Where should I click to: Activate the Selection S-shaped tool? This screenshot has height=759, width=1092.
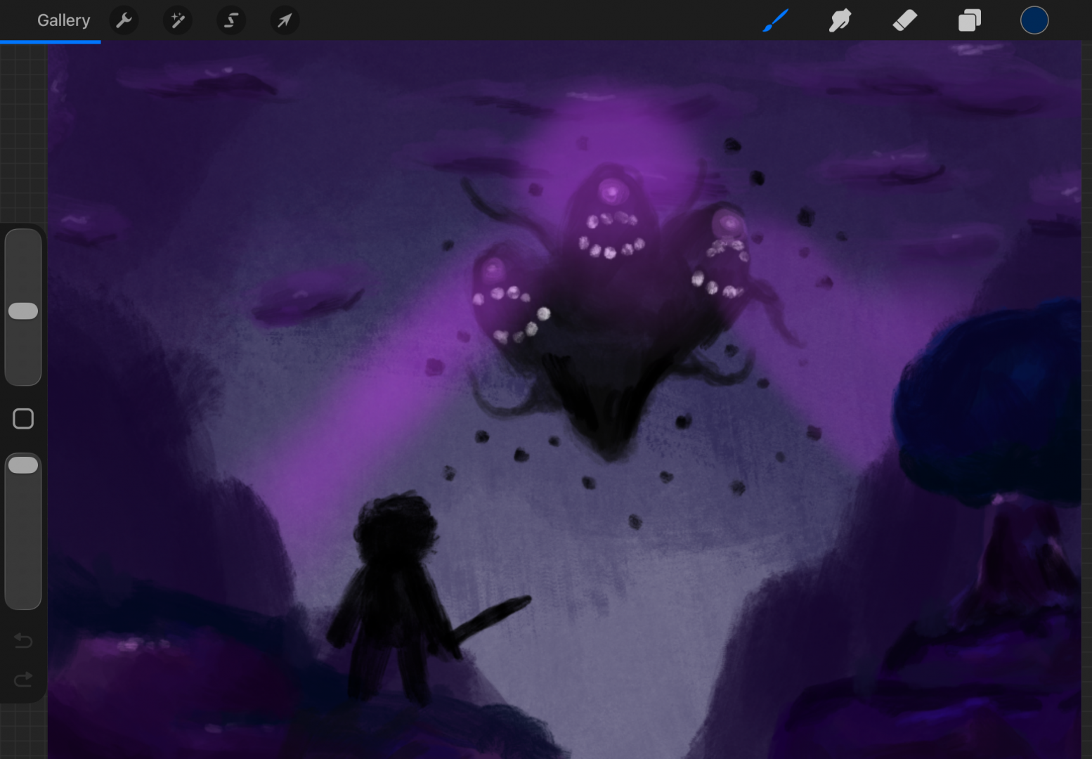pos(231,20)
